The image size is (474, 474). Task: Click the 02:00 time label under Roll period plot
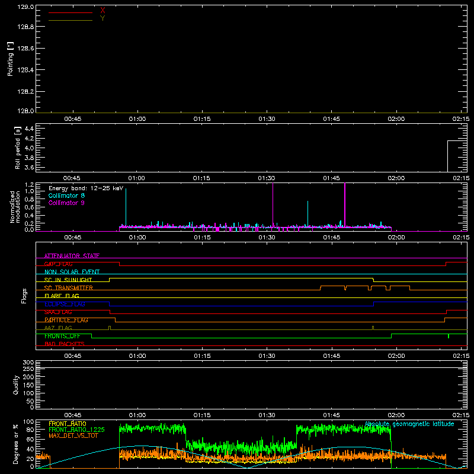tap(396, 178)
